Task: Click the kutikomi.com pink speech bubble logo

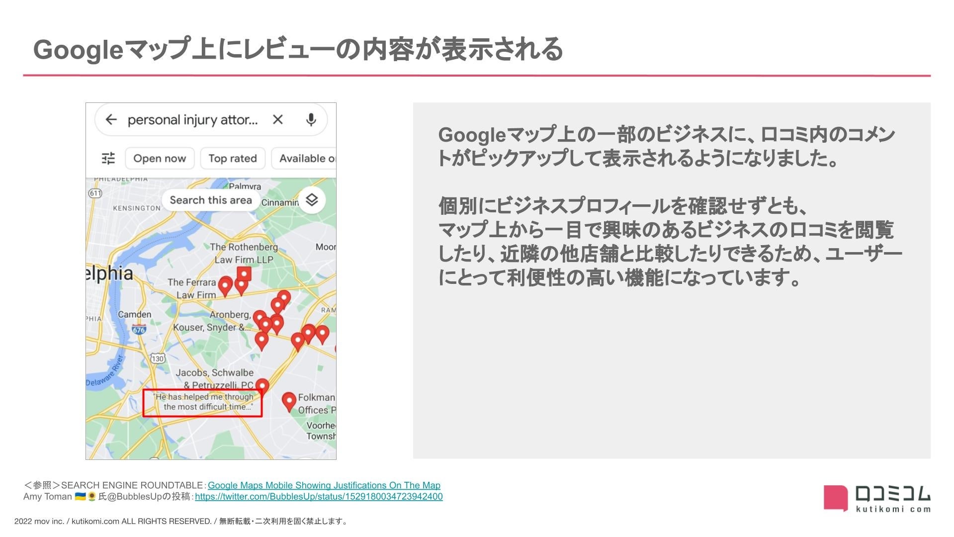Action: (835, 498)
